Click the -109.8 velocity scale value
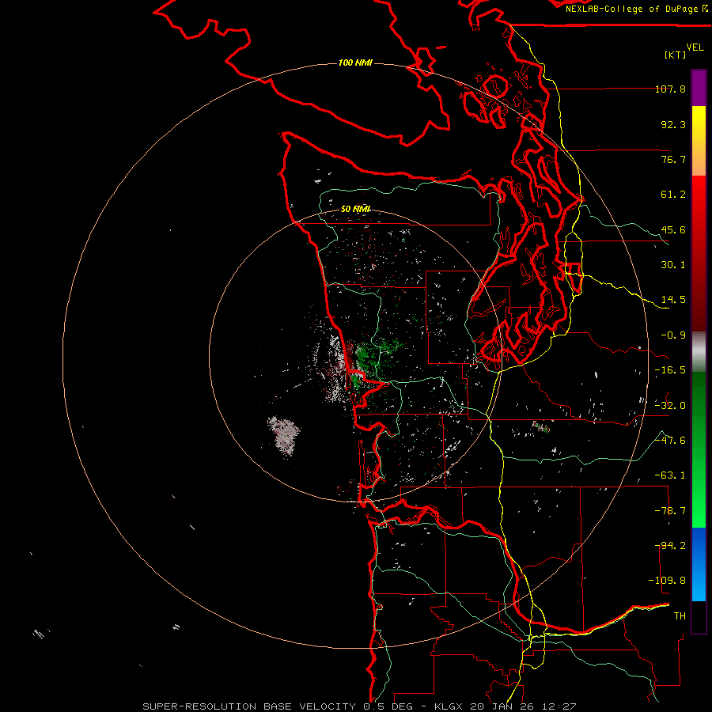This screenshot has width=712, height=712. (667, 581)
